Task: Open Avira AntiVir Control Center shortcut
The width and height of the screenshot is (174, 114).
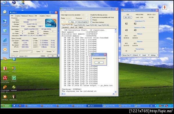Action: (5, 79)
